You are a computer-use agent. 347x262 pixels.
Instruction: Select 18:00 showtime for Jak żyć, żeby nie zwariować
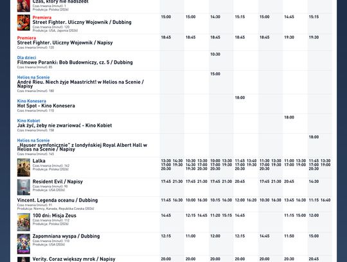[x=289, y=117]
